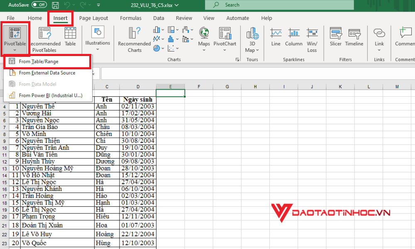The image size is (415, 249).
Task: Insert a Column sparkline
Action: [x=294, y=37]
